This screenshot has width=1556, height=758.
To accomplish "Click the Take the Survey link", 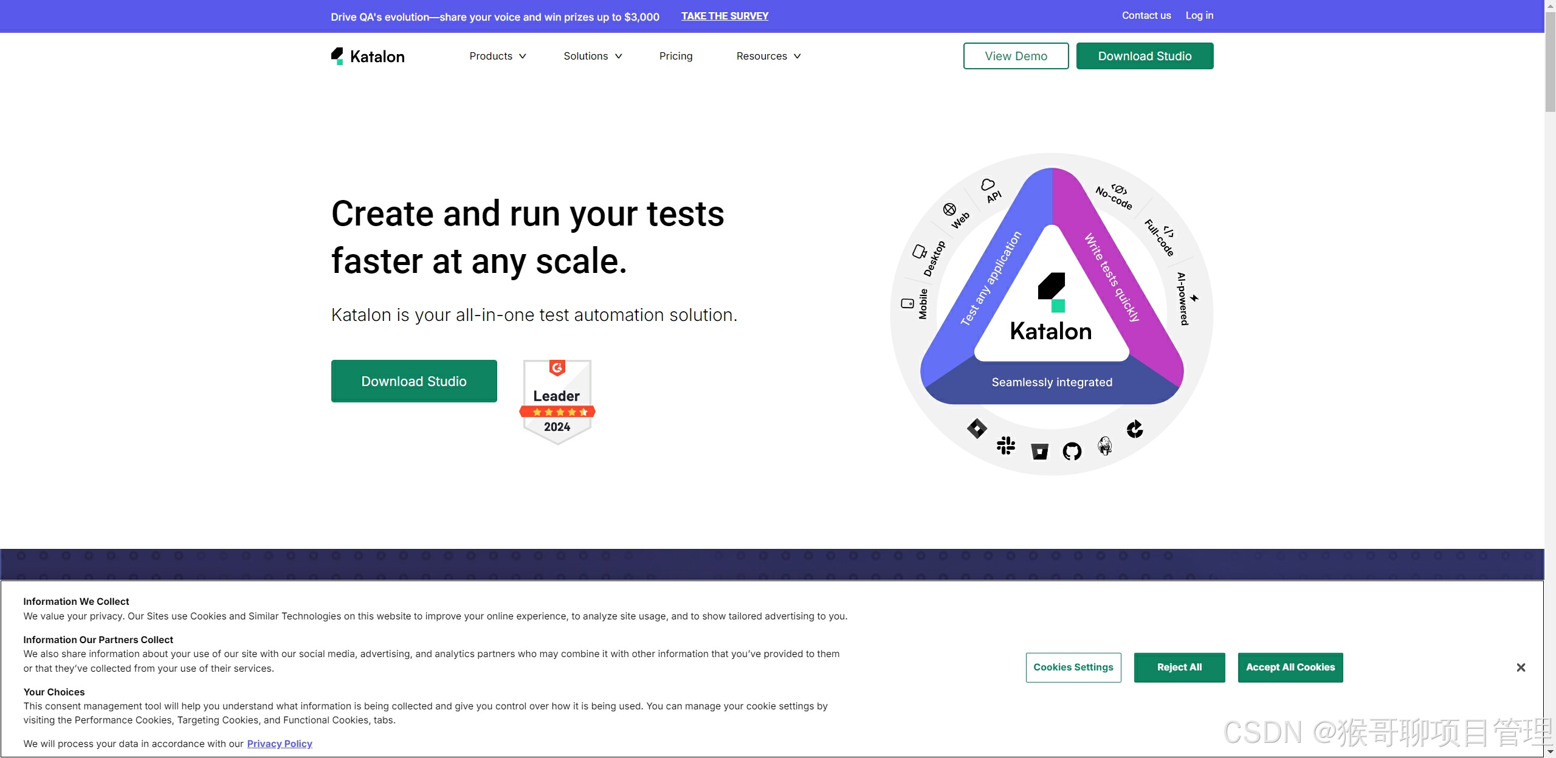I will (x=725, y=16).
